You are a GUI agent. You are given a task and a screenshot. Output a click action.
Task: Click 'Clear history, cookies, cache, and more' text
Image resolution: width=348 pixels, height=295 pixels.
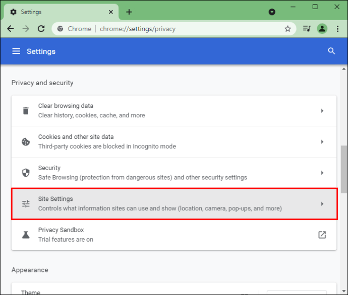(91, 115)
